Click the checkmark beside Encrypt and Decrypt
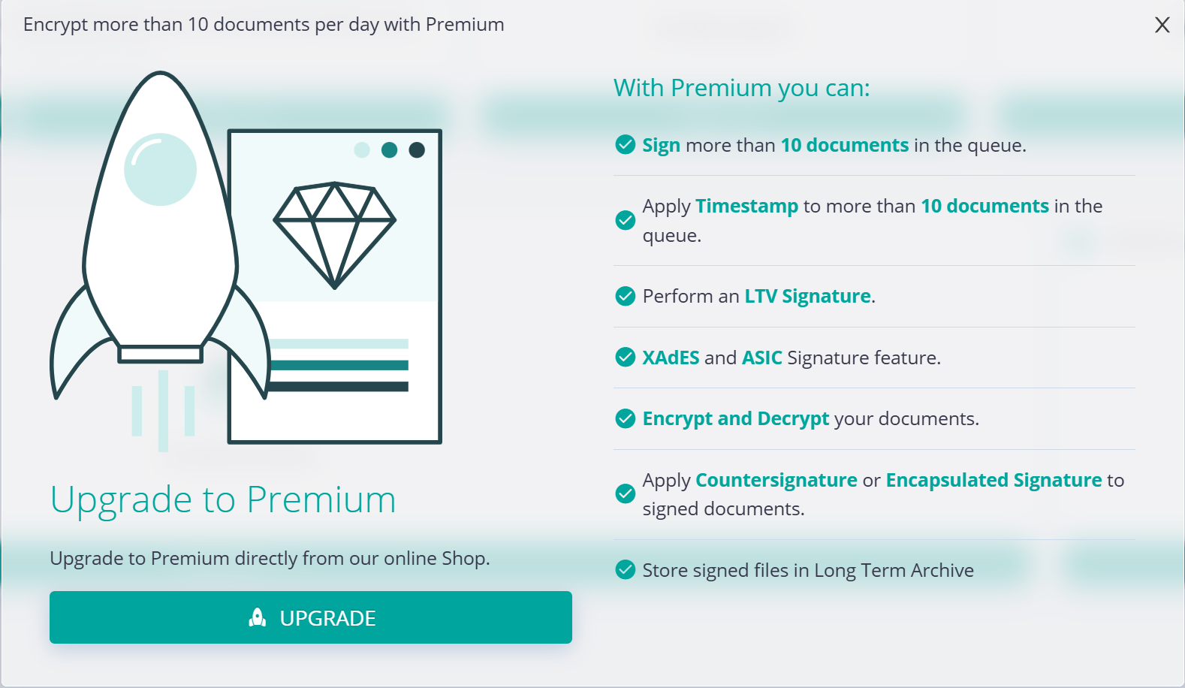1185x688 pixels. coord(625,418)
